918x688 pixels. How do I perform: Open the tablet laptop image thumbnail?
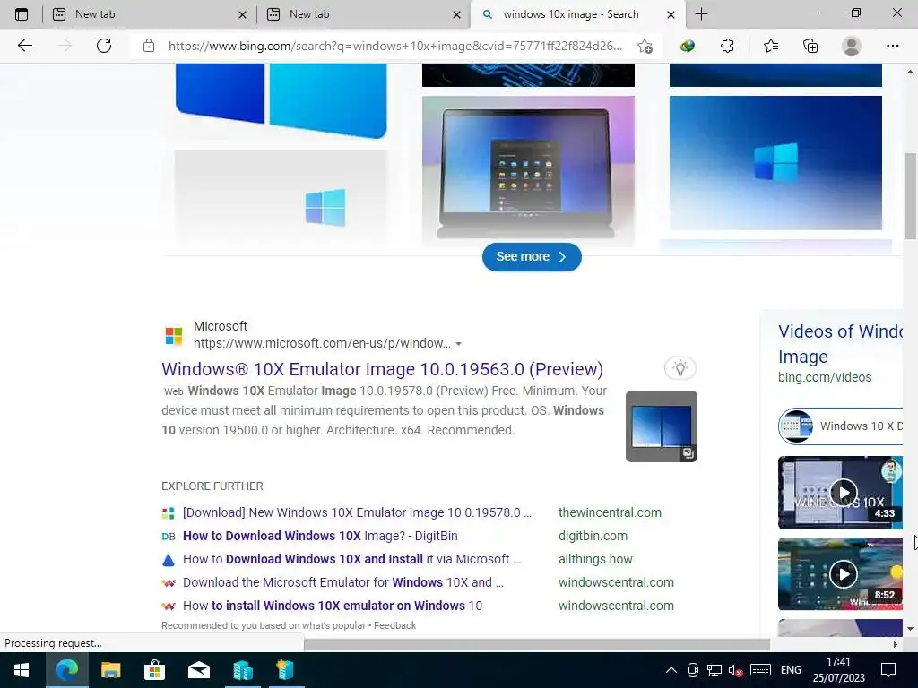(x=528, y=171)
